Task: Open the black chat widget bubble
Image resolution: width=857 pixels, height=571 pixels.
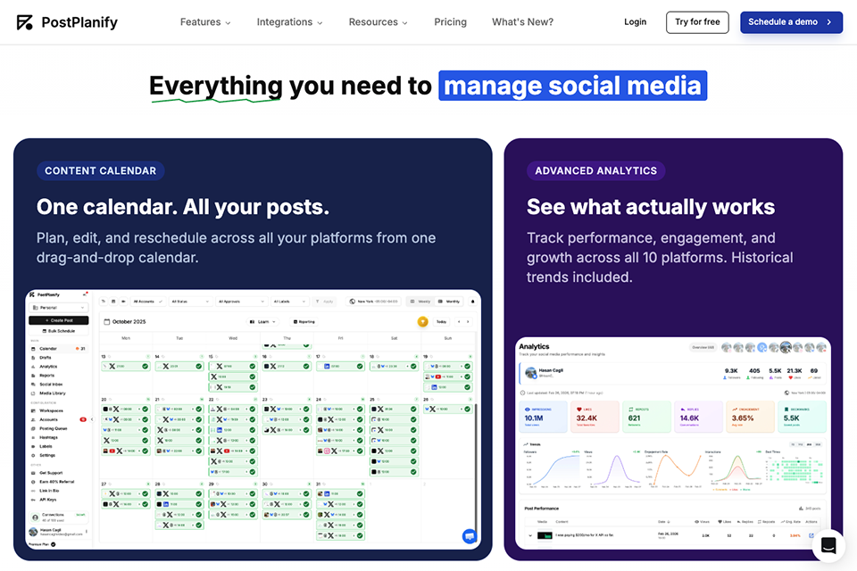Action: [x=828, y=545]
